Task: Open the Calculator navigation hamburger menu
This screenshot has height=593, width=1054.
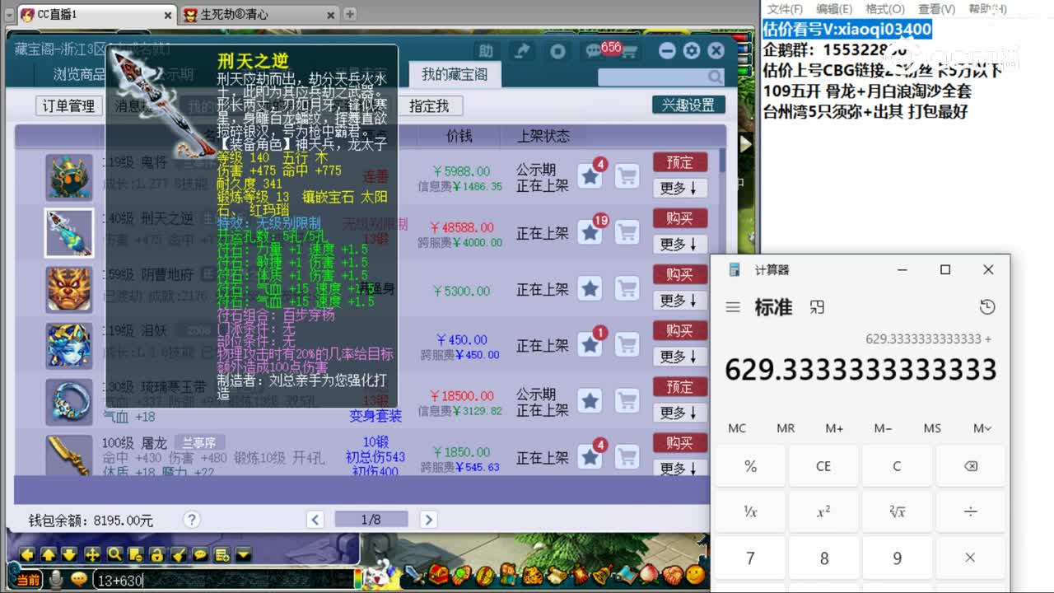Action: pyautogui.click(x=733, y=307)
